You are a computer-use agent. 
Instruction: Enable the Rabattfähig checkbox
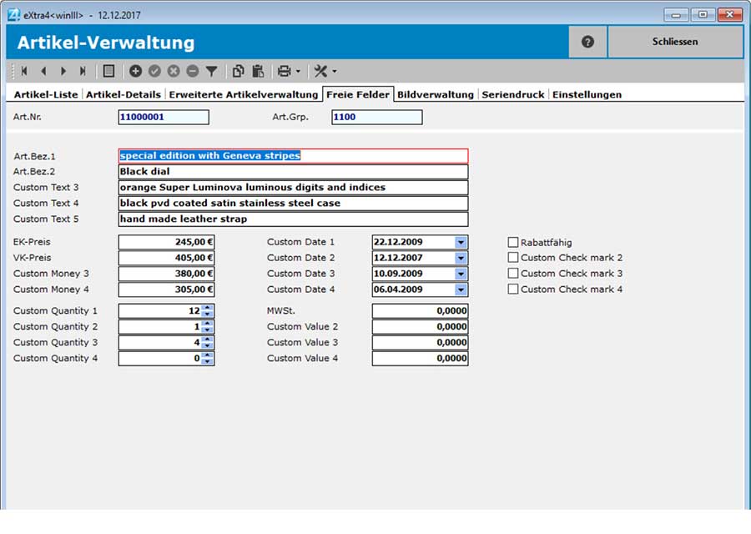[x=514, y=242]
